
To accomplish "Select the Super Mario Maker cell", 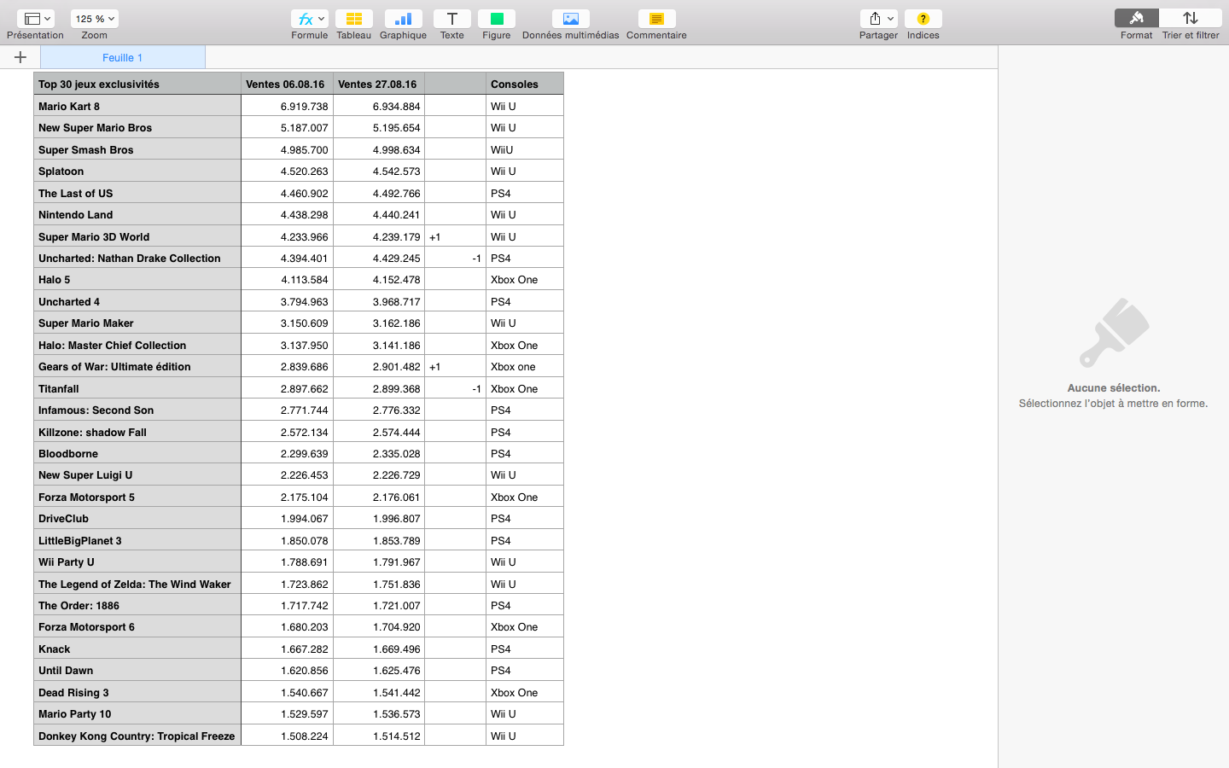I will tap(137, 323).
